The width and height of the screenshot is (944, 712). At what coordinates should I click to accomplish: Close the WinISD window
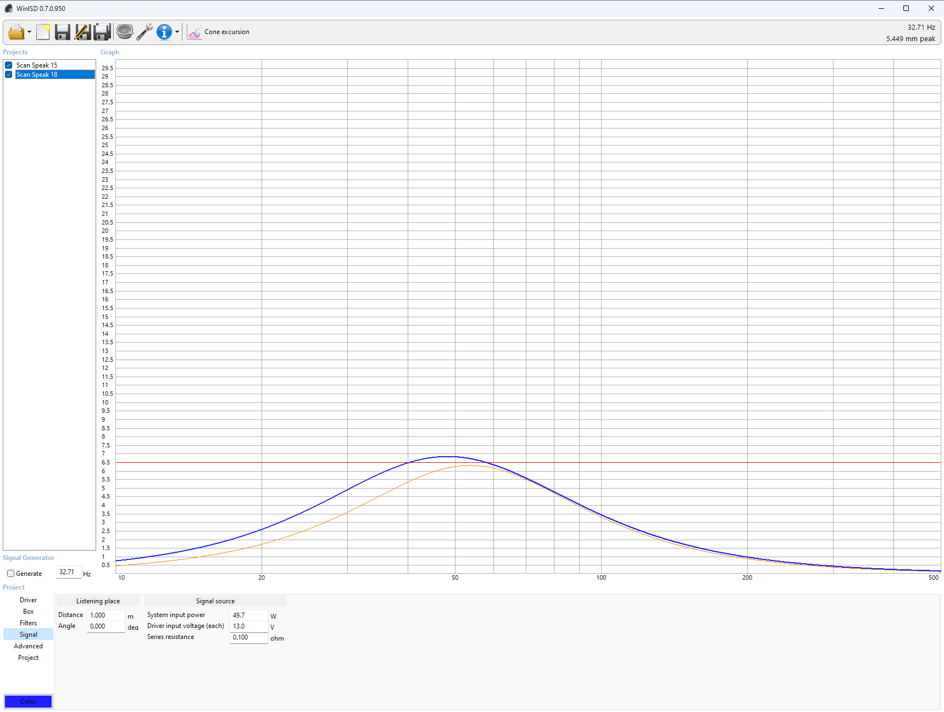pyautogui.click(x=931, y=8)
